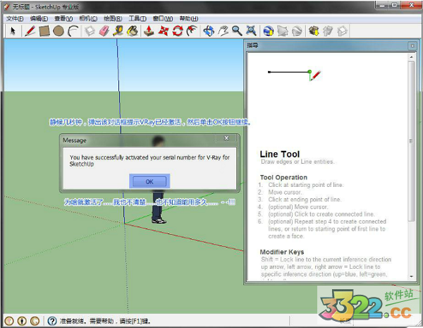This screenshot has width=423, height=328.
Task: Open the Get Models download icon
Action: click(314, 31)
